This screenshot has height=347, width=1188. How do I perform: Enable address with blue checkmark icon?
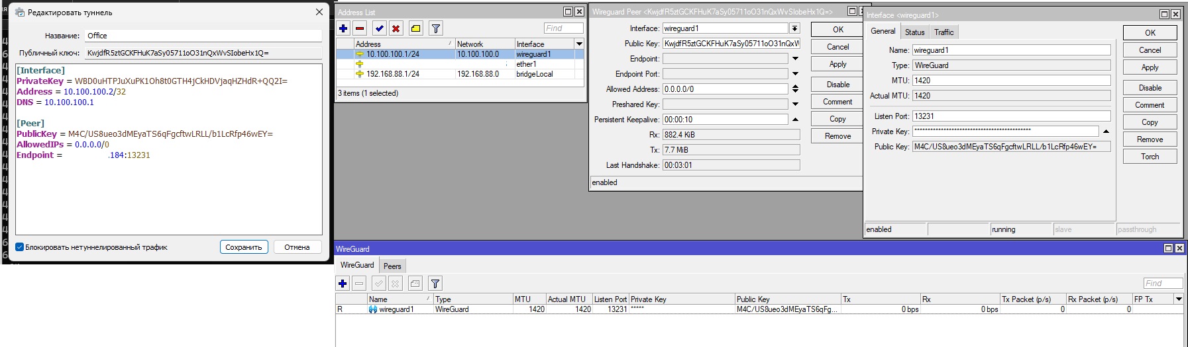click(x=379, y=28)
